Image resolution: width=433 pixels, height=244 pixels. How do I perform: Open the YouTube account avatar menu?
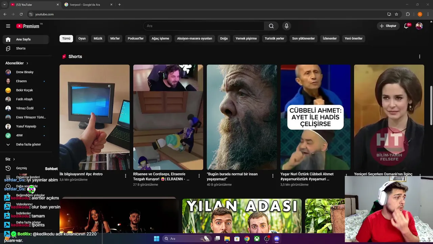point(419,26)
